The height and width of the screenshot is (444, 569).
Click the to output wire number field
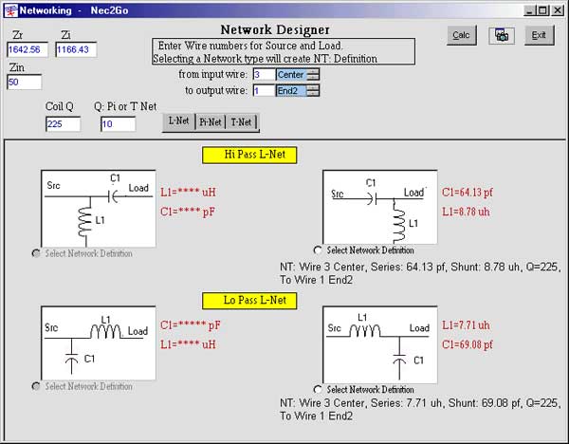click(x=265, y=90)
